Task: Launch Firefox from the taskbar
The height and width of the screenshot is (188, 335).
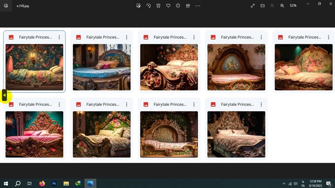Action: [x=42, y=184]
